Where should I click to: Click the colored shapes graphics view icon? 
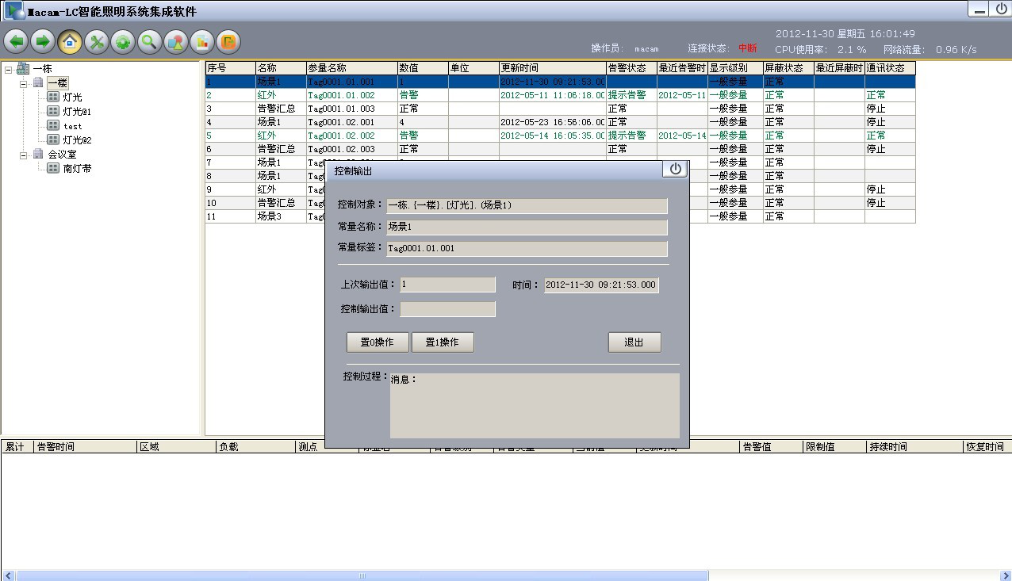[x=175, y=41]
